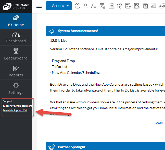
Task: Open the calendar grid icon
Action: 111,6
